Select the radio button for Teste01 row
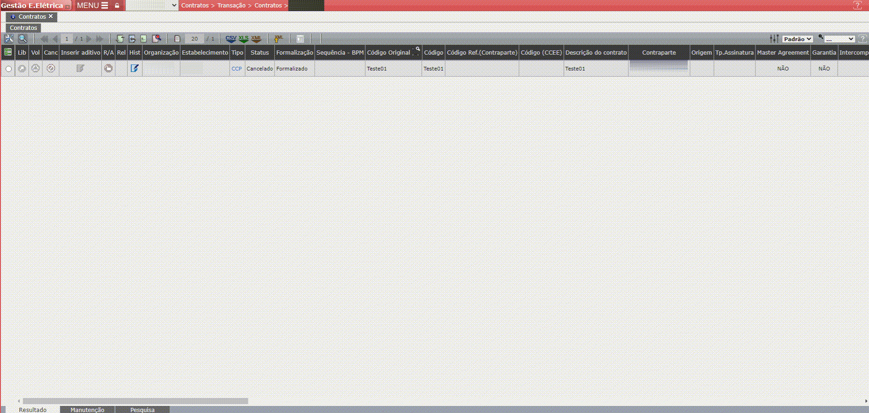Viewport: 869px width, 413px height. coord(8,69)
